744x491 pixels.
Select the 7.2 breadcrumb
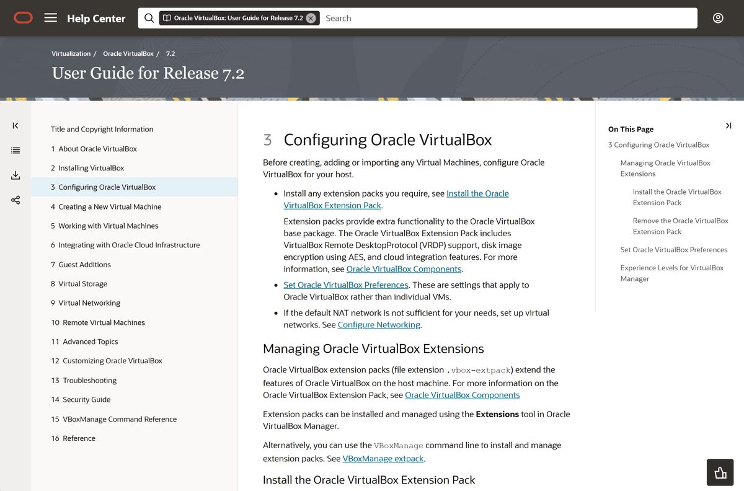(x=170, y=54)
